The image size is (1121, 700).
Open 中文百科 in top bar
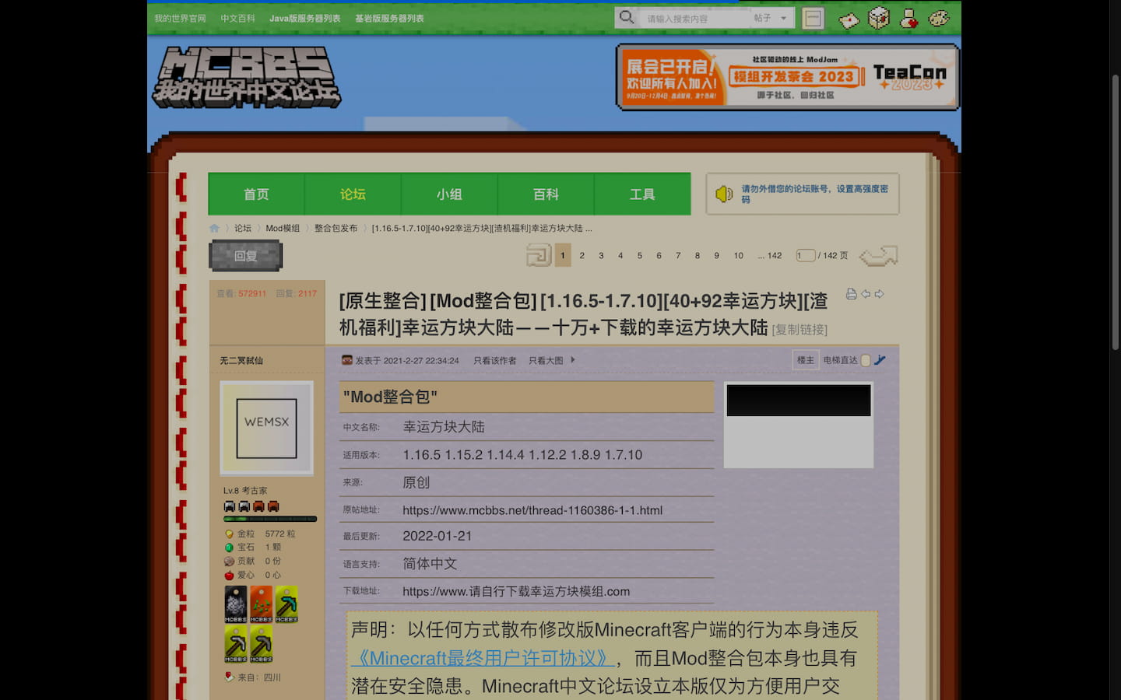pos(237,19)
